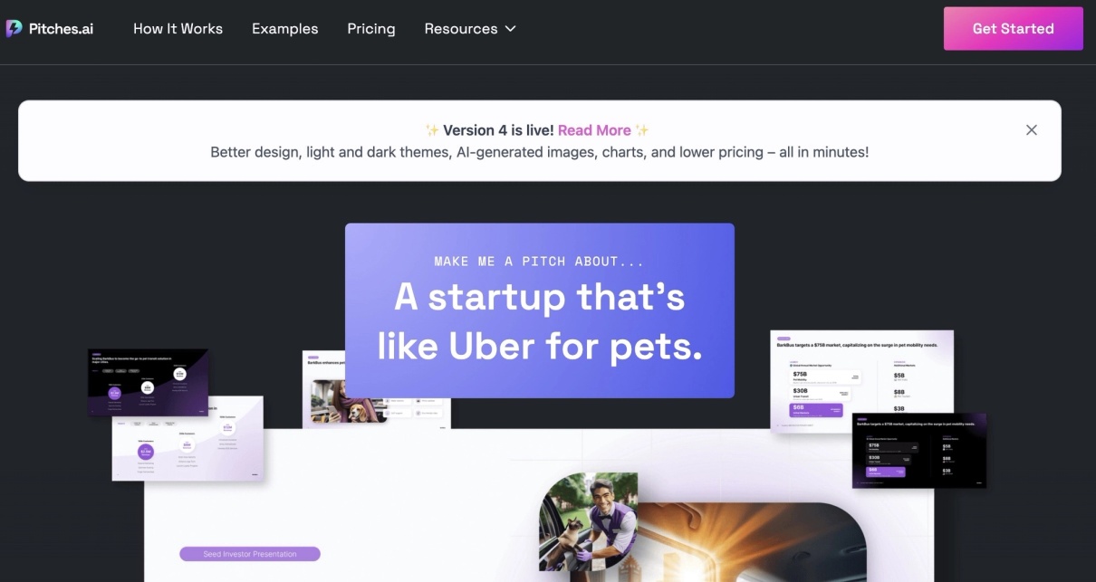Screen dimensions: 1096x582
Task: Select the slide thumbnail with dog photo
Action: (376, 389)
